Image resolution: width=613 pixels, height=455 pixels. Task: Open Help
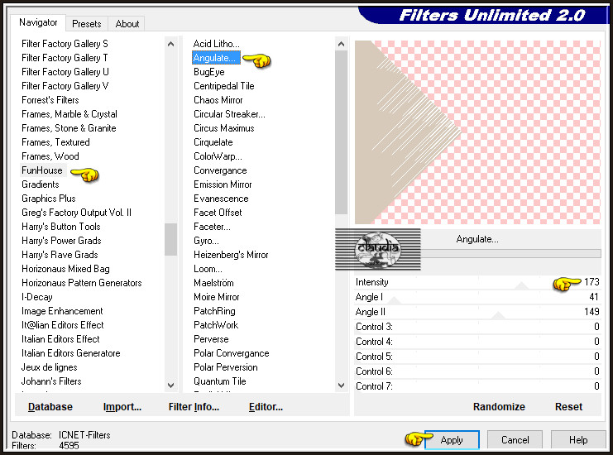click(x=577, y=440)
